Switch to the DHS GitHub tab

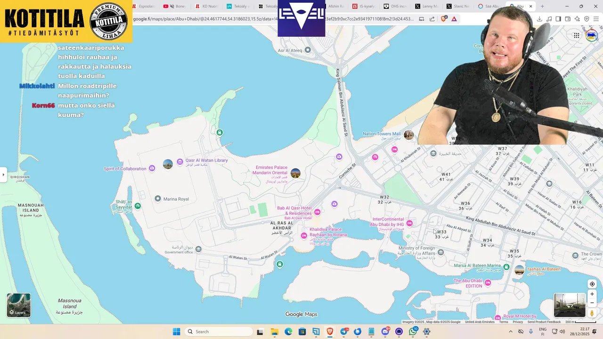395,6
